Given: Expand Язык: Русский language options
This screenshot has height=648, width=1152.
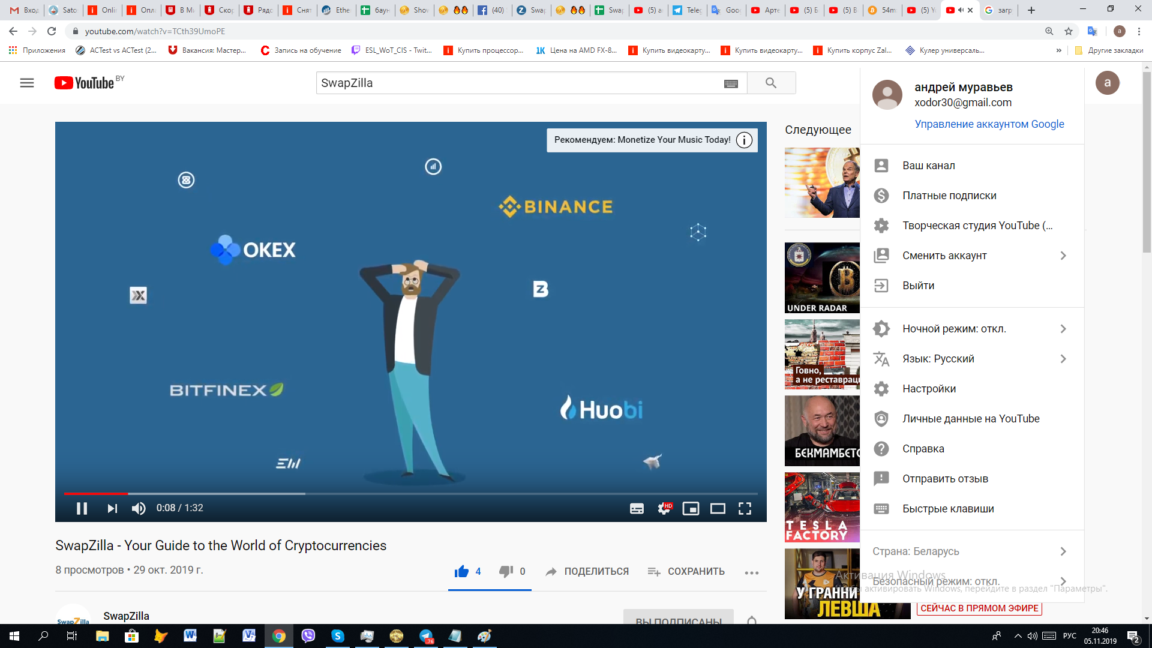Looking at the screenshot, I should coord(972,359).
